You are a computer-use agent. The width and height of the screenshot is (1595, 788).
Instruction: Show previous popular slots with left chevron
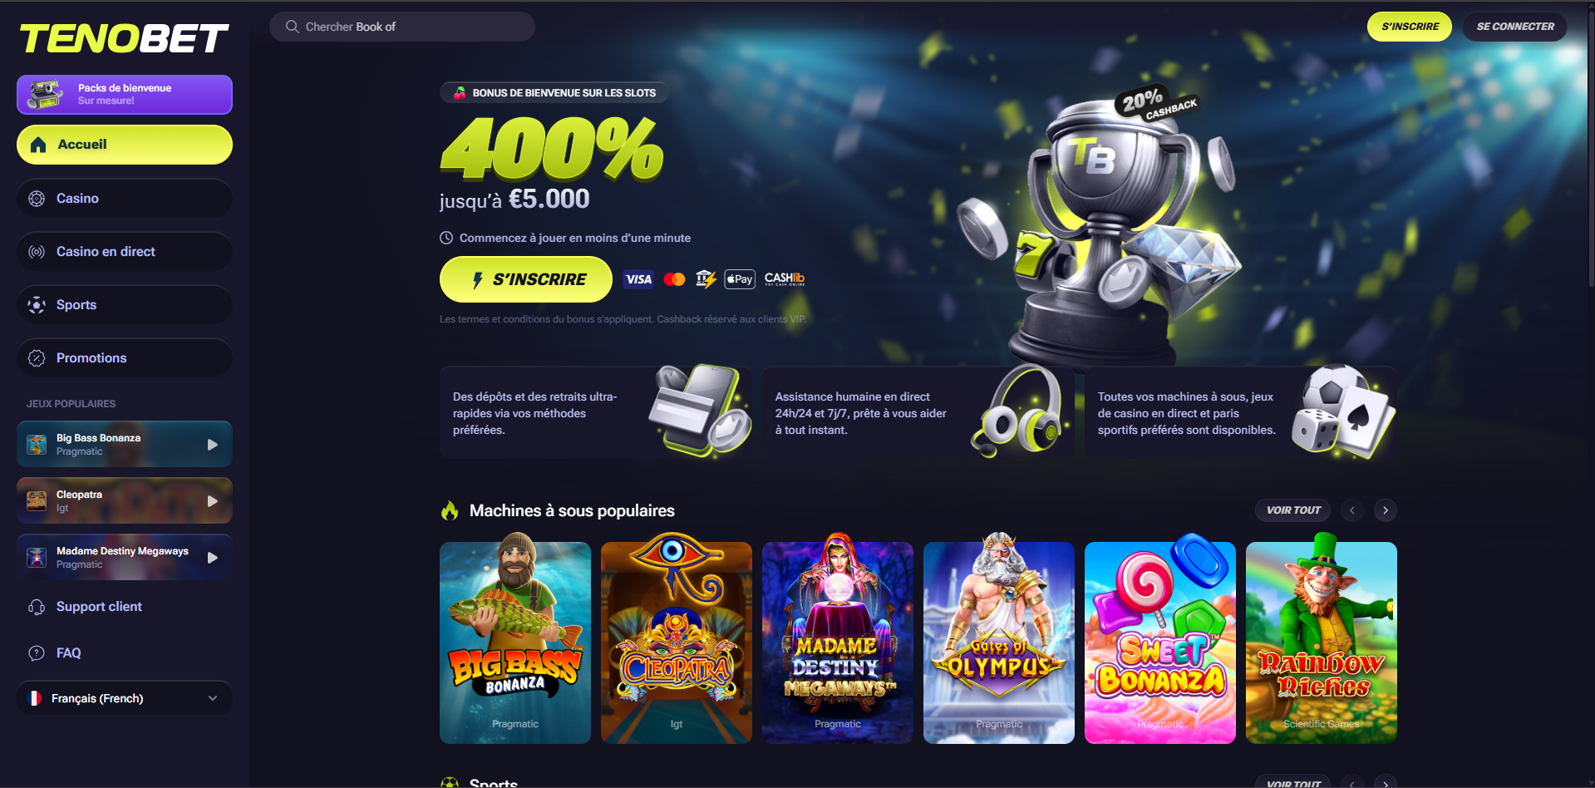(1352, 510)
